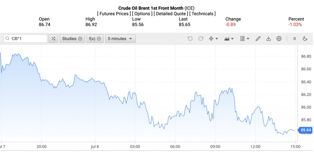Collapse the toolbar with double chevron
The width and height of the screenshot is (314, 152).
pyautogui.click(x=295, y=39)
